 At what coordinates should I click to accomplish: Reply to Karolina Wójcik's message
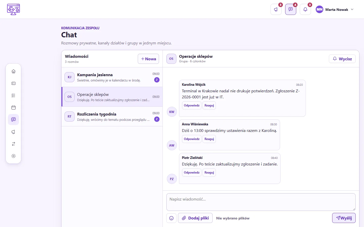tap(192, 105)
